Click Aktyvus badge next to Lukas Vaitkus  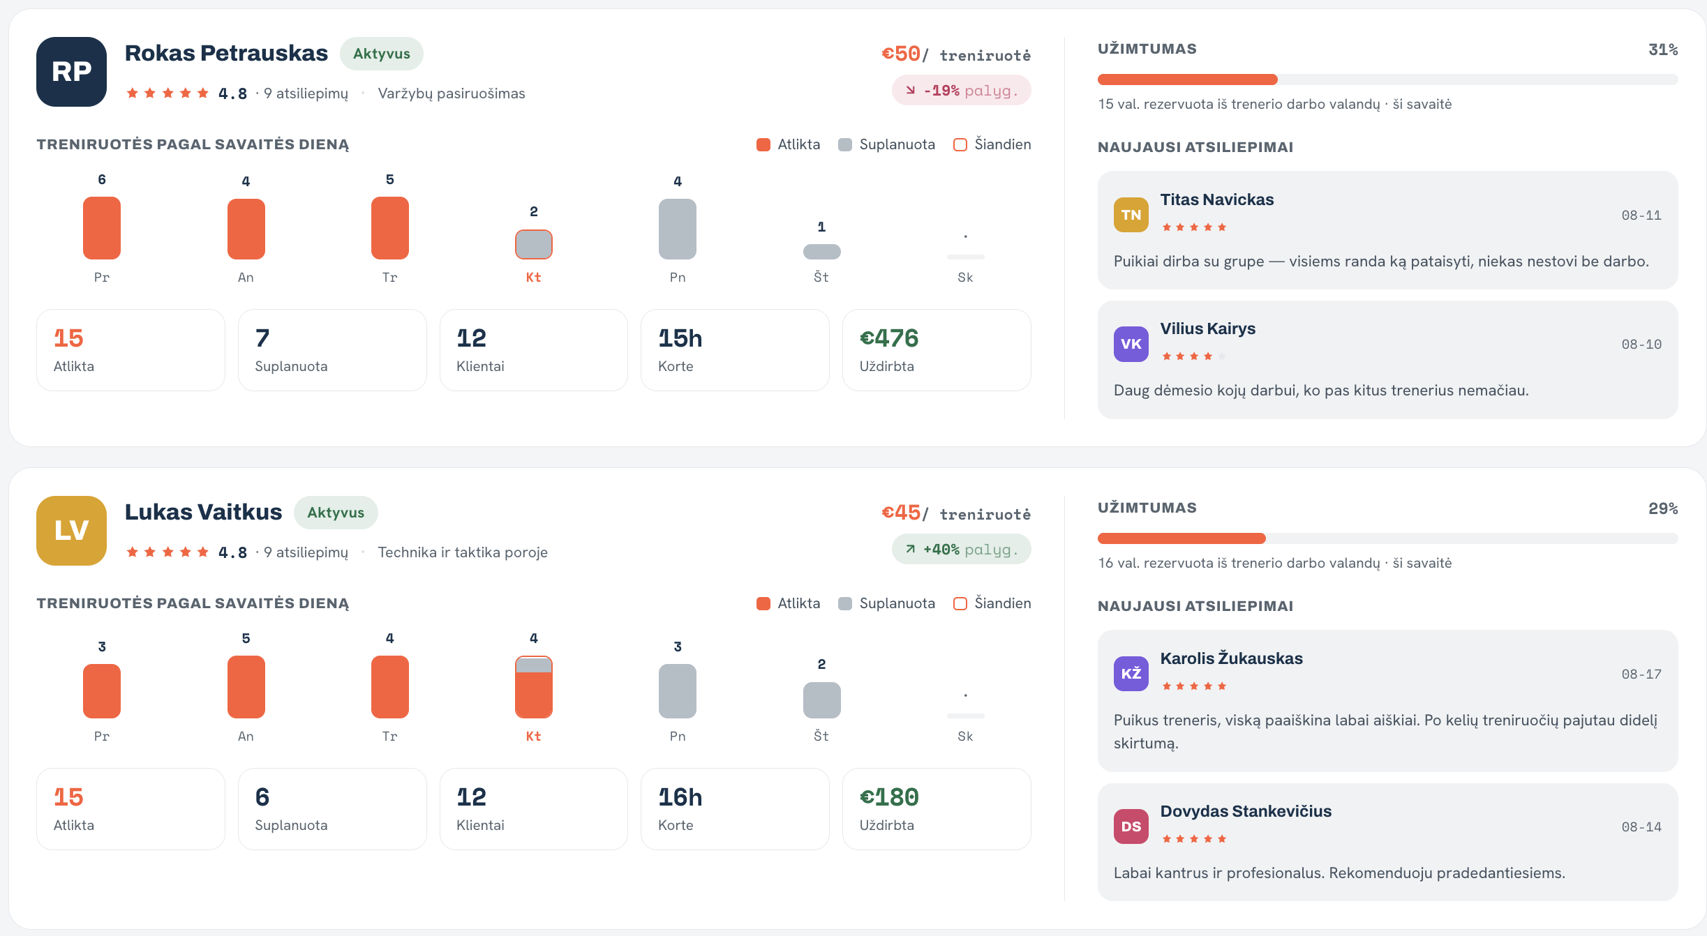click(x=336, y=513)
